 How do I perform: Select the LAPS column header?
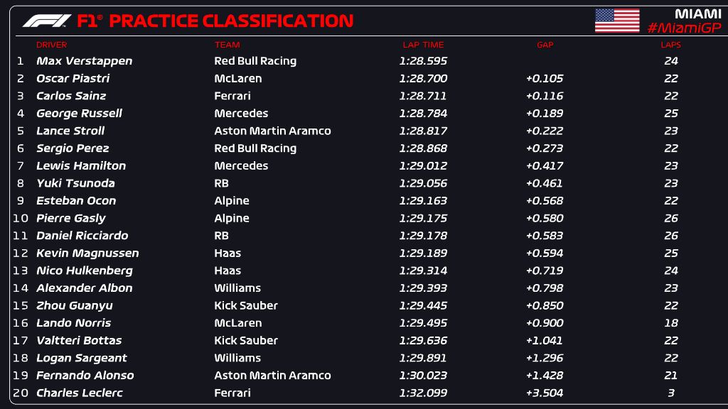point(670,45)
